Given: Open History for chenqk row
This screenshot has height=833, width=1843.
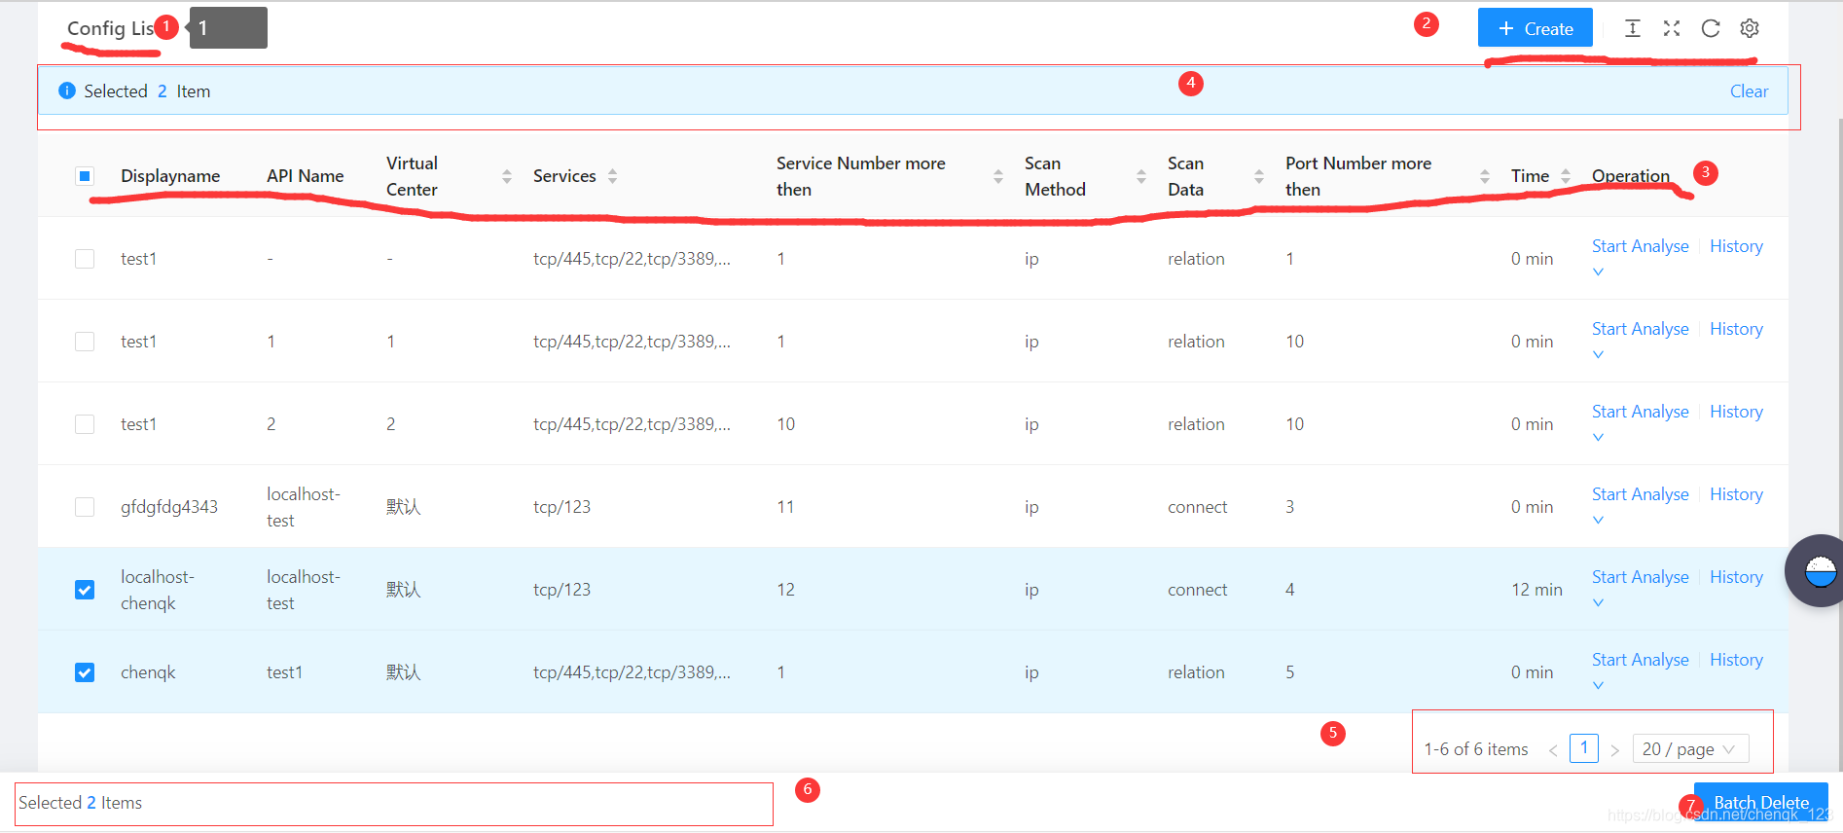Looking at the screenshot, I should 1736,660.
